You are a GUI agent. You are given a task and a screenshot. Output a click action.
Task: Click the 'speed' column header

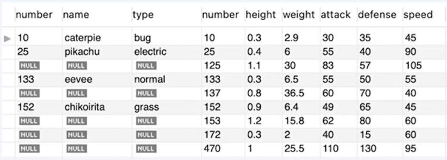pyautogui.click(x=418, y=15)
